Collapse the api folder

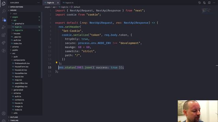(15, 20)
